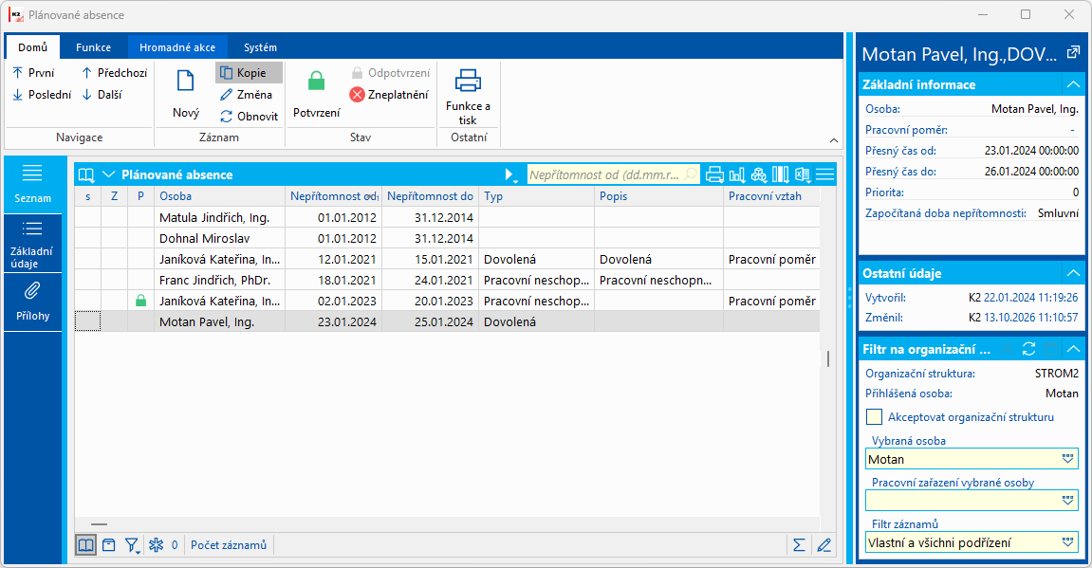Open the filter funnel icon
The width and height of the screenshot is (1092, 568).
[x=132, y=545]
